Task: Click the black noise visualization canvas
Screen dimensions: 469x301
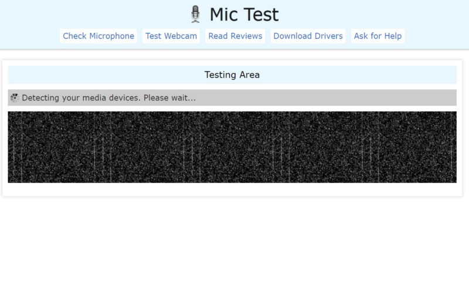Action: [232, 147]
